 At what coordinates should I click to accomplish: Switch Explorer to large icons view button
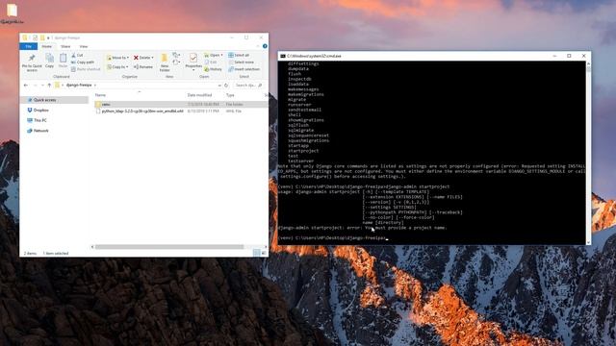[264, 253]
